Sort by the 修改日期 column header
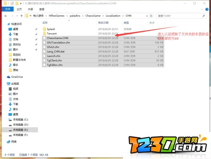The height and width of the screenshot is (159, 211). [103, 23]
